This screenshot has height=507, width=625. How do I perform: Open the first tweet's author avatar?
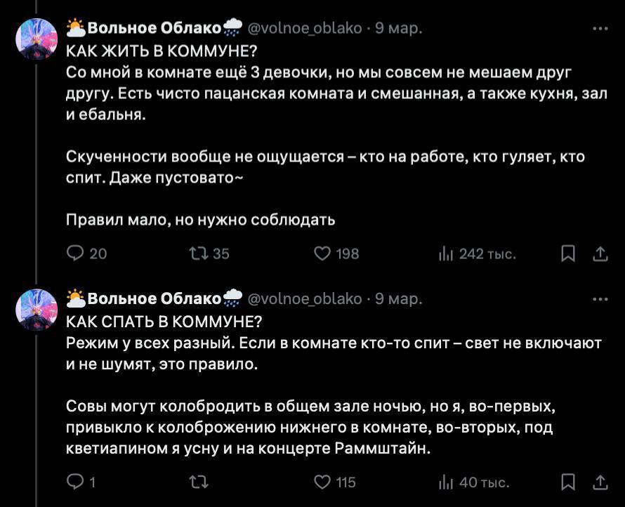point(37,40)
